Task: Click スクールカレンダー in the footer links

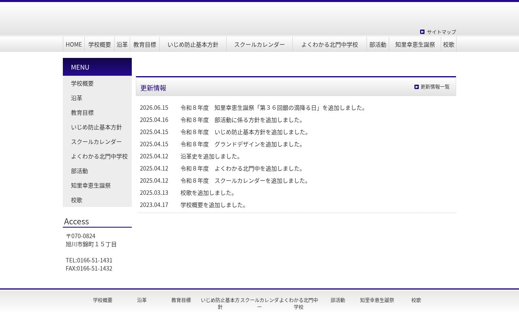Action: tap(259, 303)
